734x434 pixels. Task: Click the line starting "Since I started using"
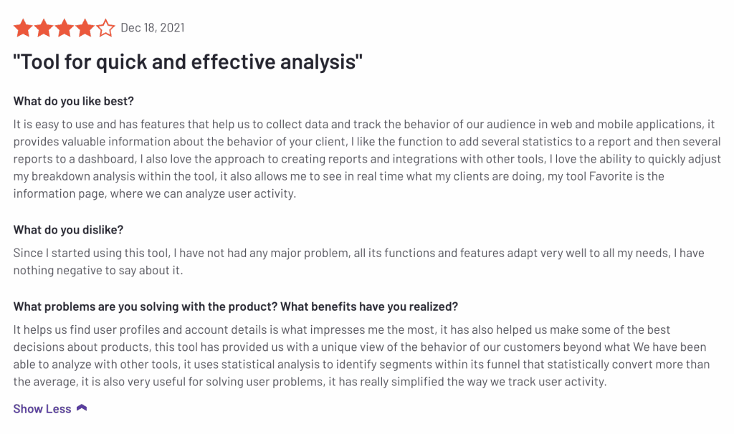(358, 253)
